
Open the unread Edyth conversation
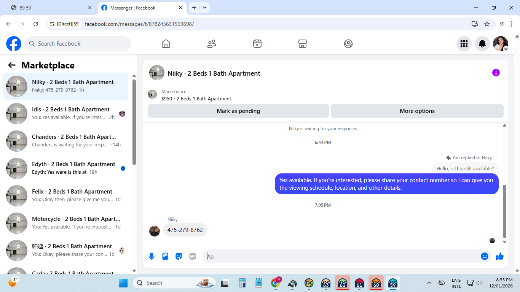click(66, 168)
